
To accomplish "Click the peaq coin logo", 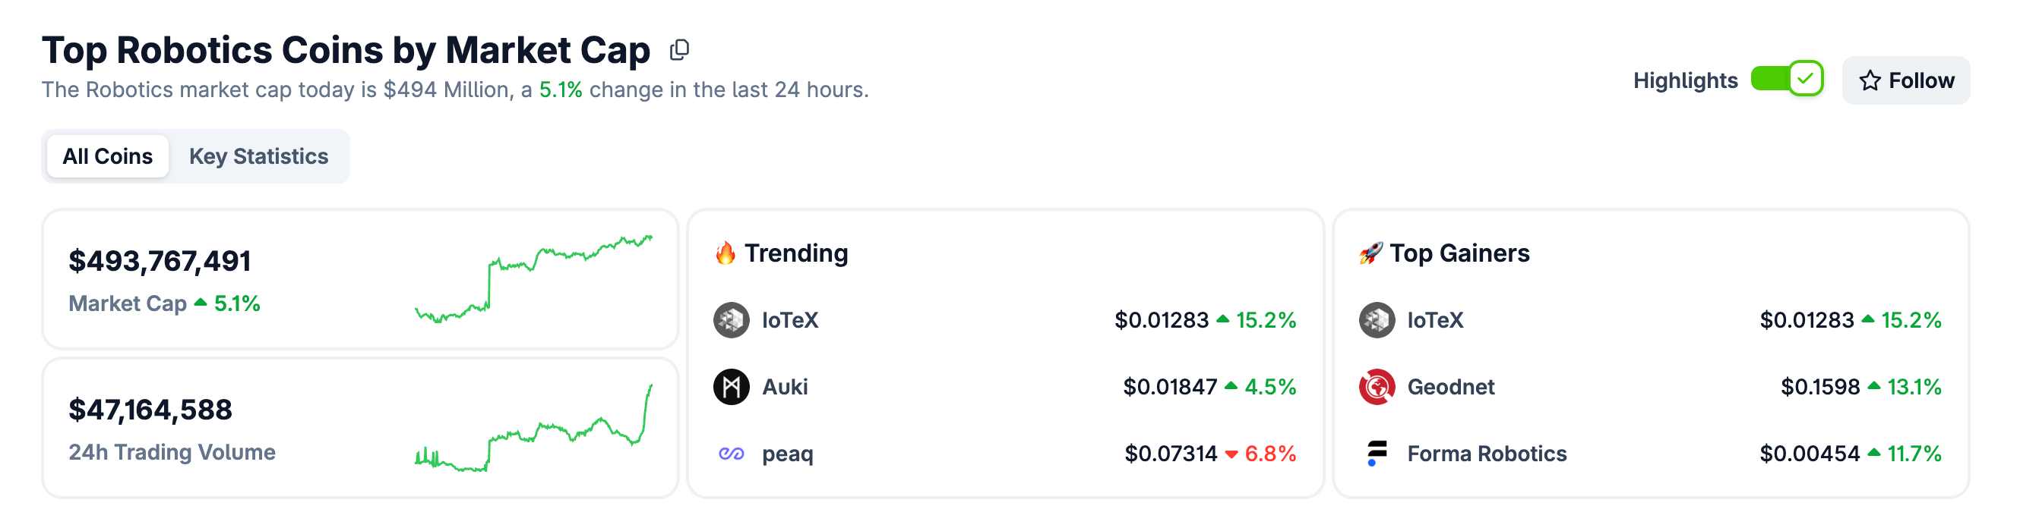I will 731,454.
